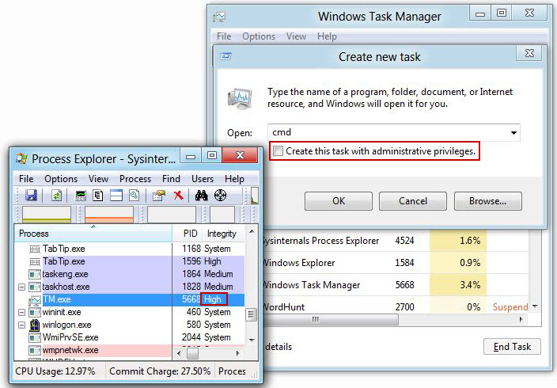
Task: Click PID 5668 in the Task Manager list
Action: coord(404,285)
